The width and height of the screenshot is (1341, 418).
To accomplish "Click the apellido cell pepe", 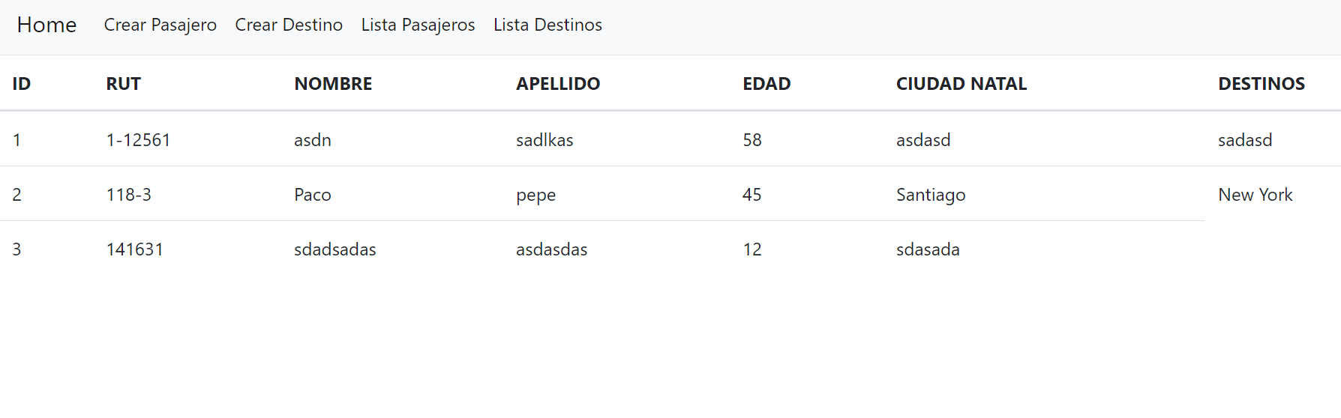I will pos(536,196).
